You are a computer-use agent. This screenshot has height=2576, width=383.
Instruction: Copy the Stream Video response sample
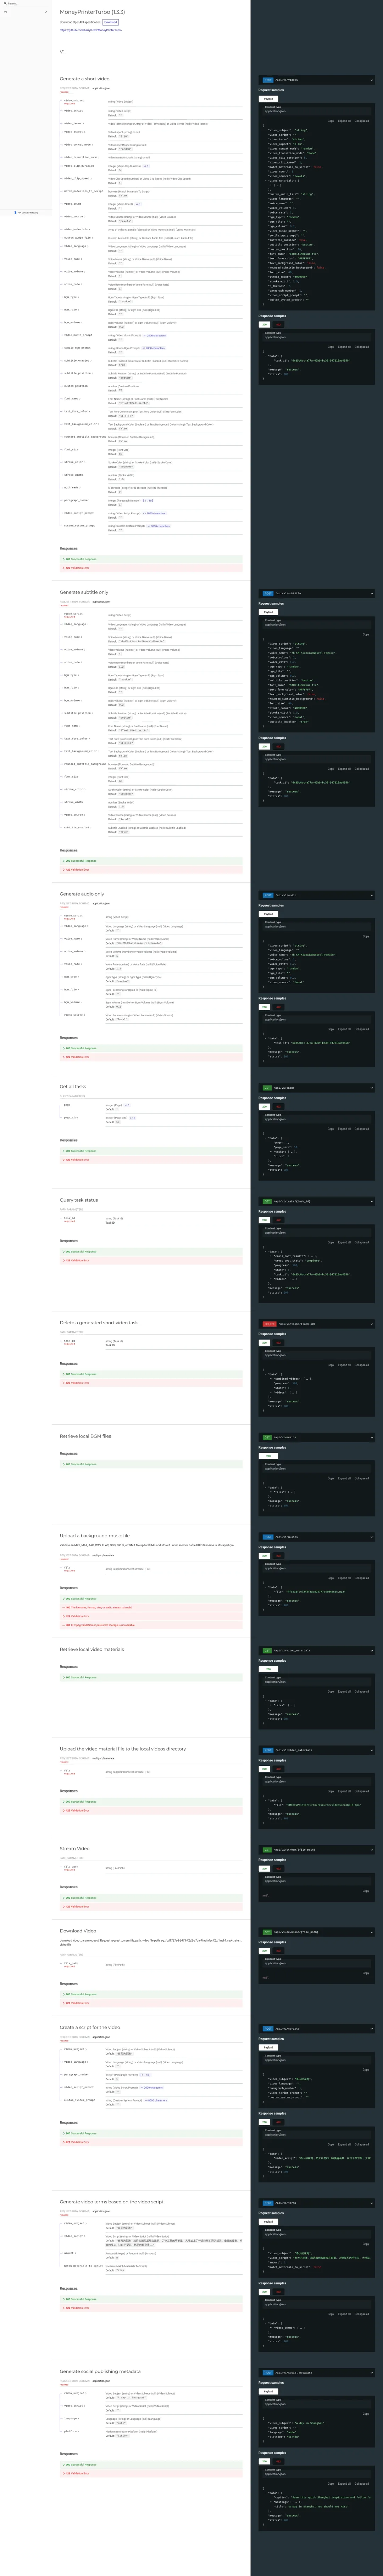[366, 1891]
